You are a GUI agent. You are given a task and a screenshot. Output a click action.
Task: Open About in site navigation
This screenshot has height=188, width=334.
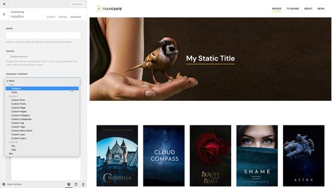[x=308, y=9]
